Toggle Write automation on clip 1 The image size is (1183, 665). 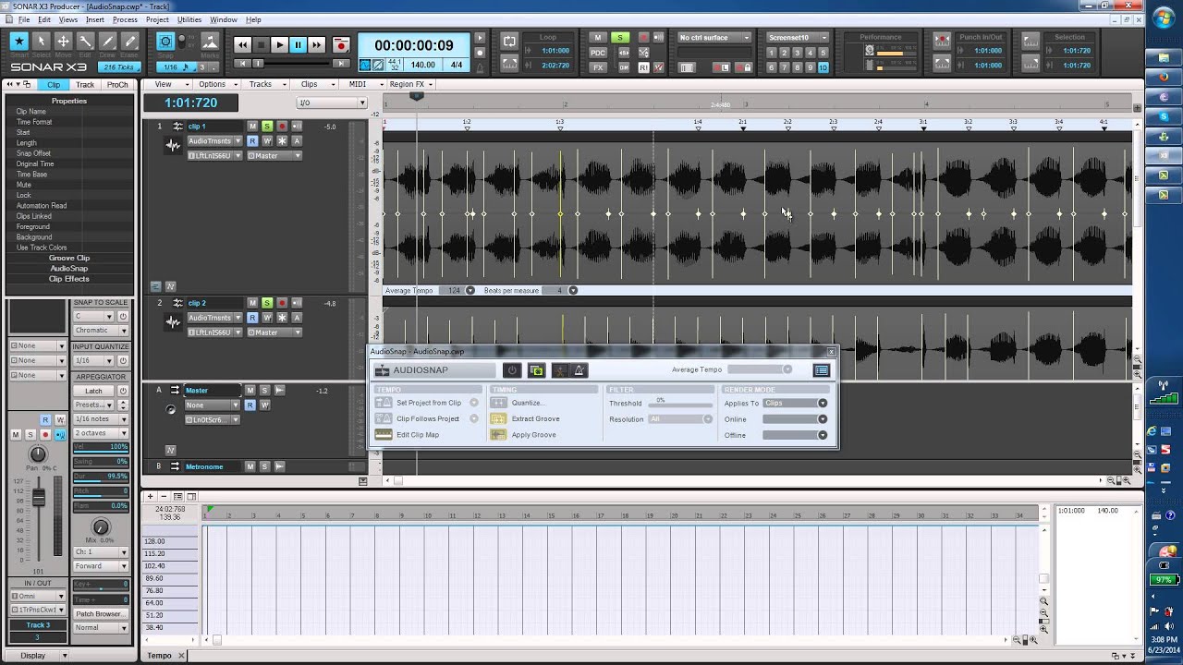coord(267,140)
